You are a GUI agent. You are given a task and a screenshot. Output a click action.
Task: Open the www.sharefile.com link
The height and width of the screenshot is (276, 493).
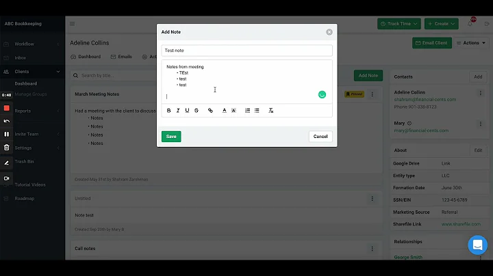461,224
